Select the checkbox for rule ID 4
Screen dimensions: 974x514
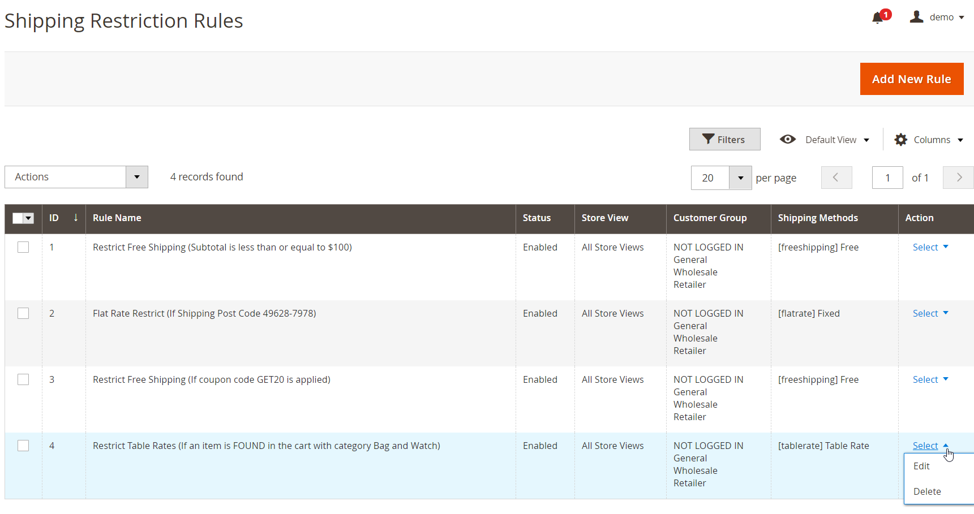[23, 446]
